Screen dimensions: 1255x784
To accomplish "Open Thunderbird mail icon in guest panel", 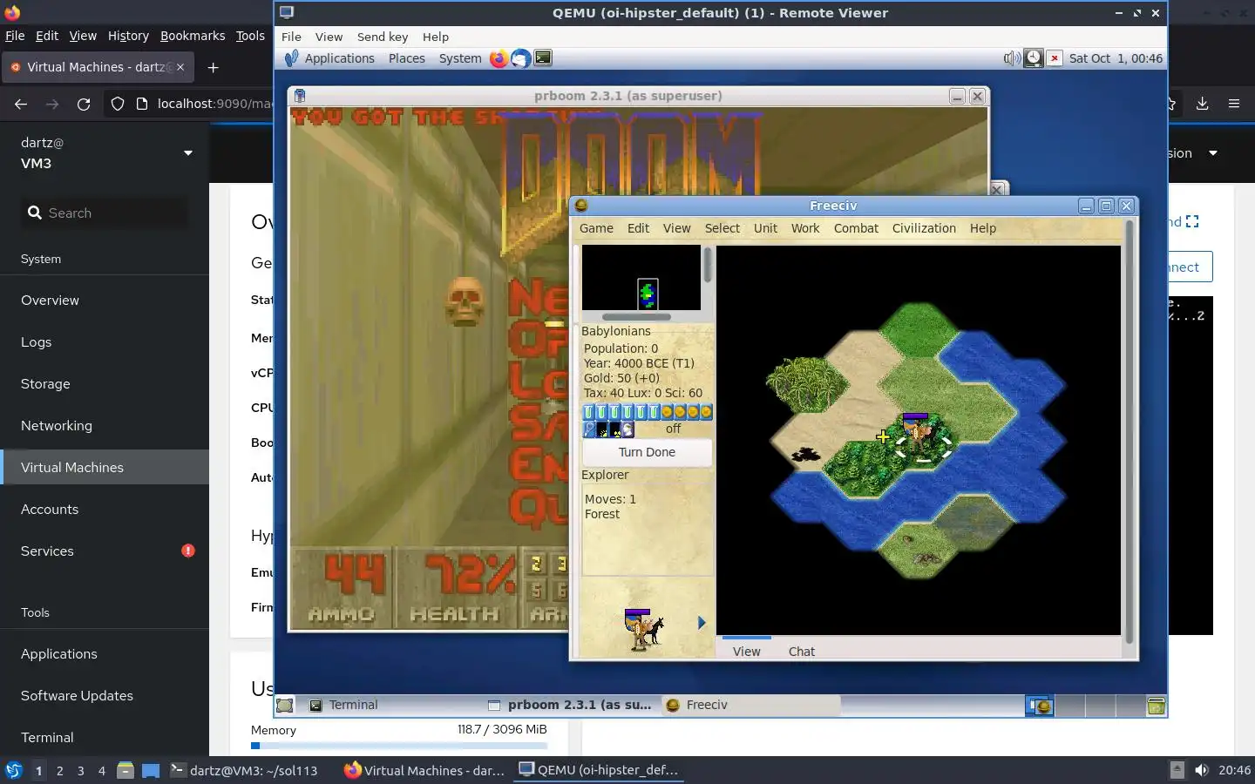I will [520, 58].
